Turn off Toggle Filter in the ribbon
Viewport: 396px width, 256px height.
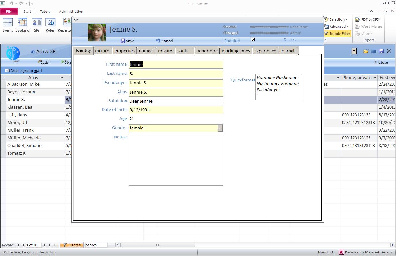point(337,34)
